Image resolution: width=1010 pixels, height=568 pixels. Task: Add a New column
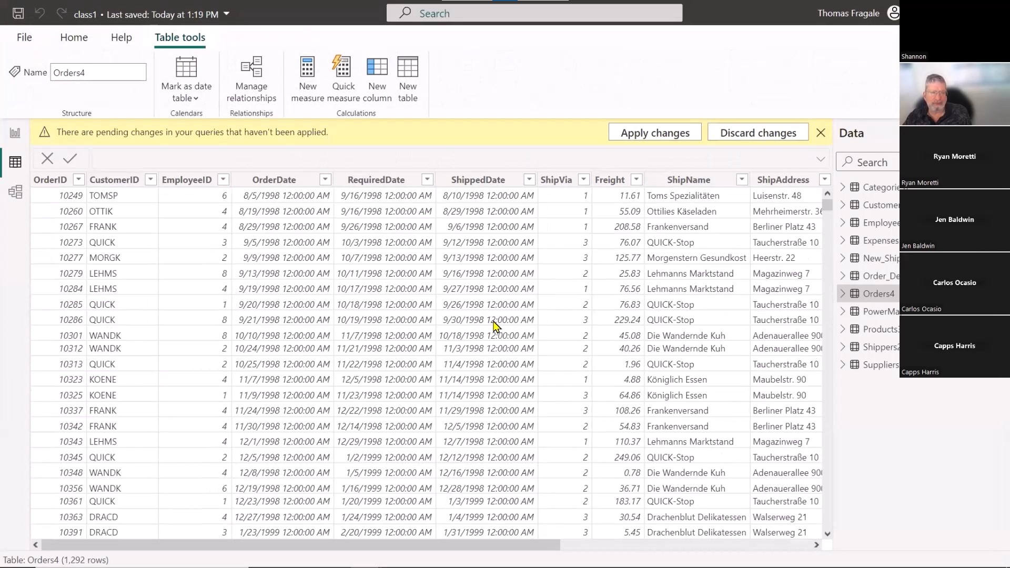(x=377, y=78)
